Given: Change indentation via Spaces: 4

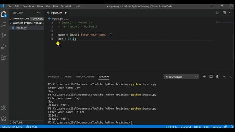Looking at the screenshot, I should point(185,127).
